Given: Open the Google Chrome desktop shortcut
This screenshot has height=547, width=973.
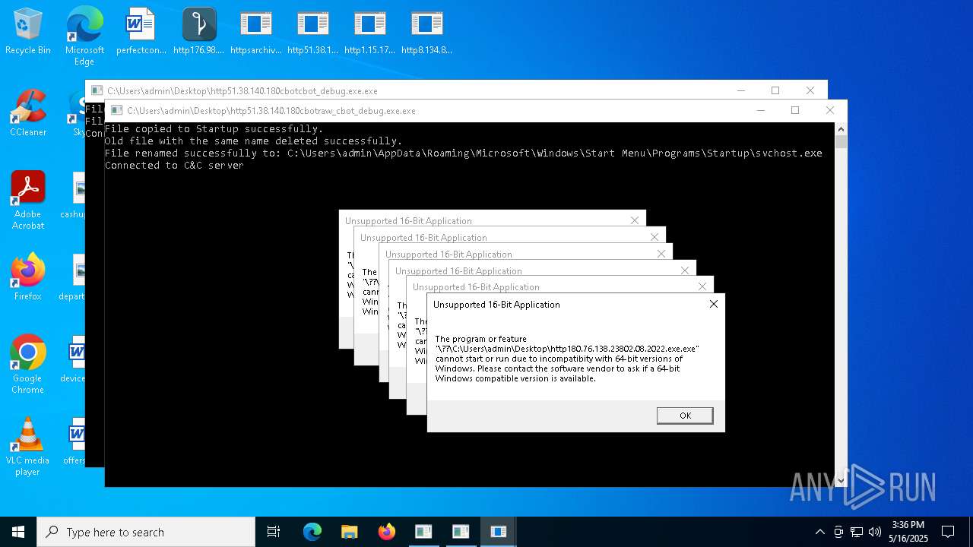Looking at the screenshot, I should [x=27, y=365].
